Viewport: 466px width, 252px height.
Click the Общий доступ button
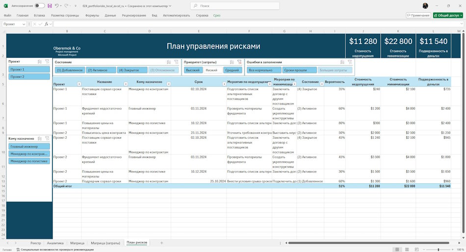click(448, 15)
